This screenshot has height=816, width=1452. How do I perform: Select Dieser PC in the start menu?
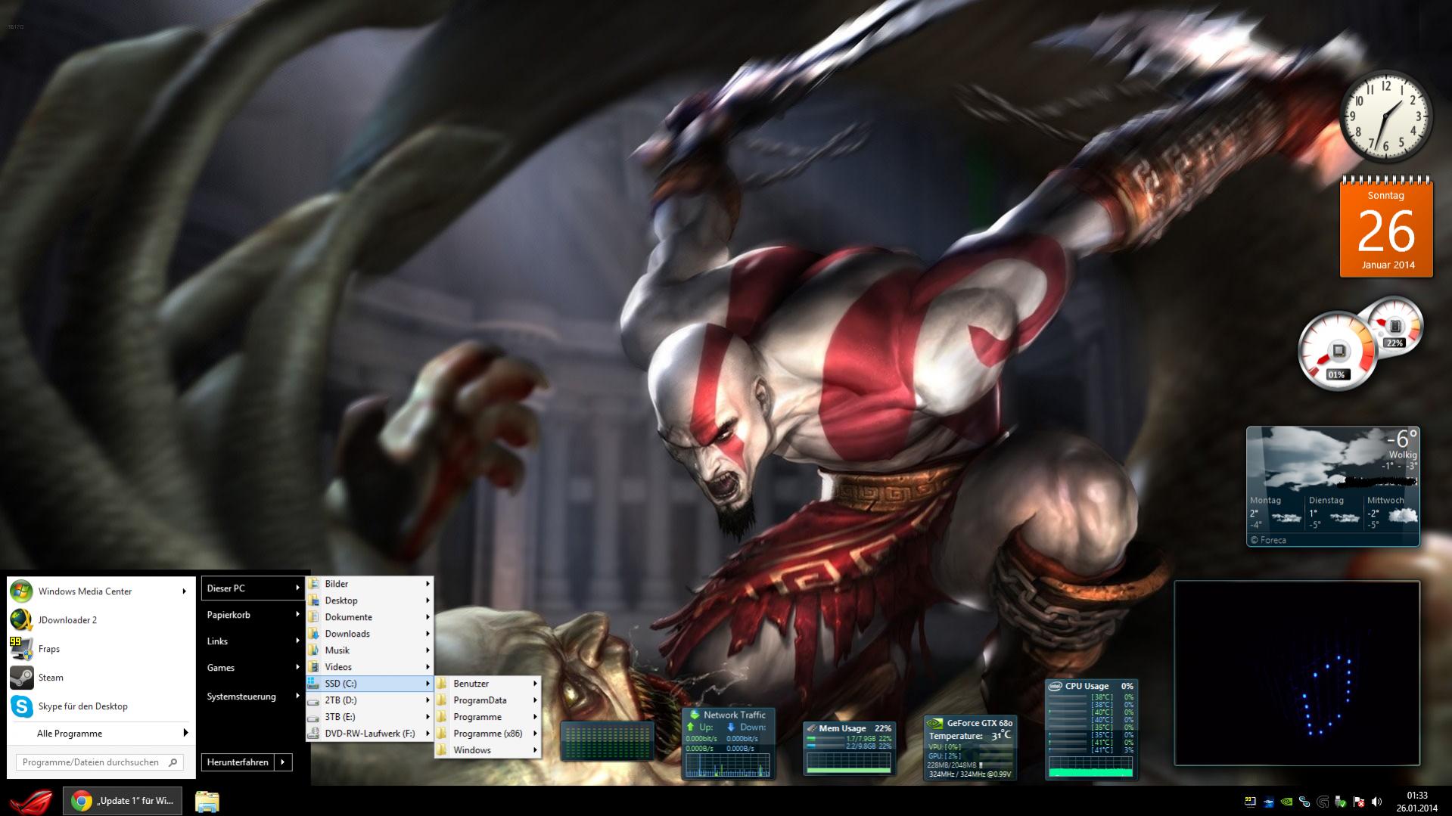[x=253, y=588]
